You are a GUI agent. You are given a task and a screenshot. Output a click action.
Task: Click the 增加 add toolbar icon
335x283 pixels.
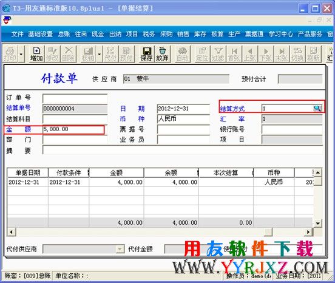(x=36, y=54)
